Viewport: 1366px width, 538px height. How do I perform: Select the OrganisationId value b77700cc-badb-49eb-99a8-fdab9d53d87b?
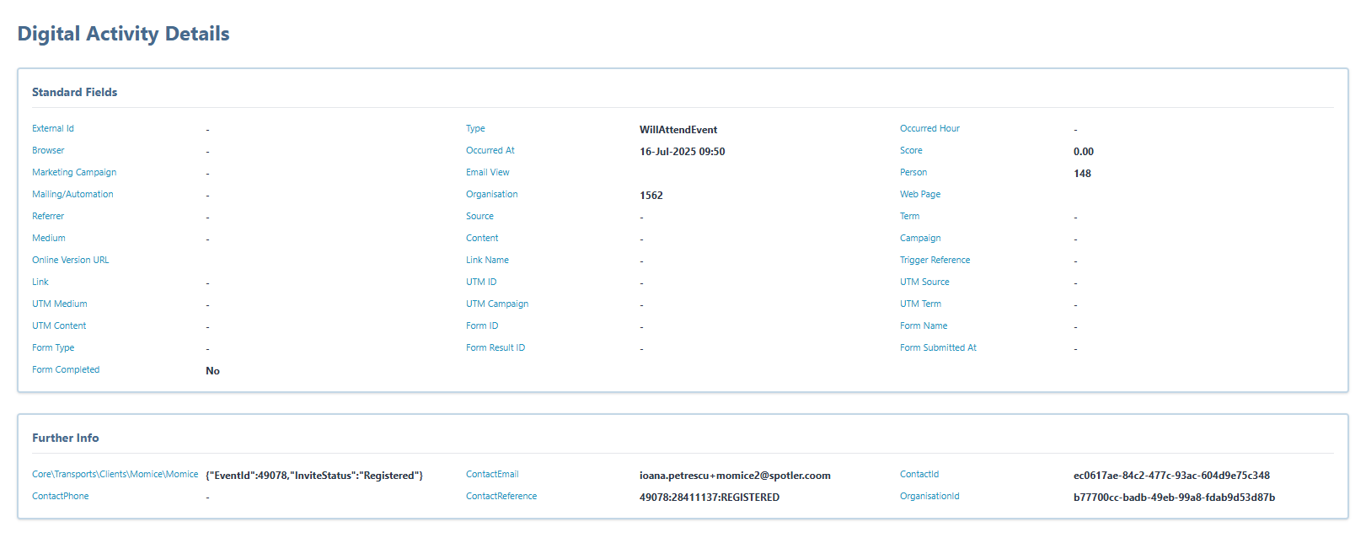[1174, 498]
